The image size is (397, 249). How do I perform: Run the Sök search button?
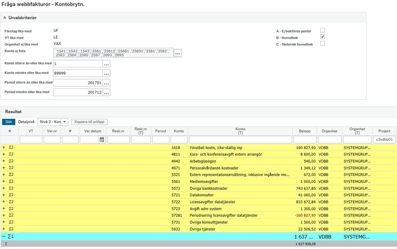click(9, 122)
